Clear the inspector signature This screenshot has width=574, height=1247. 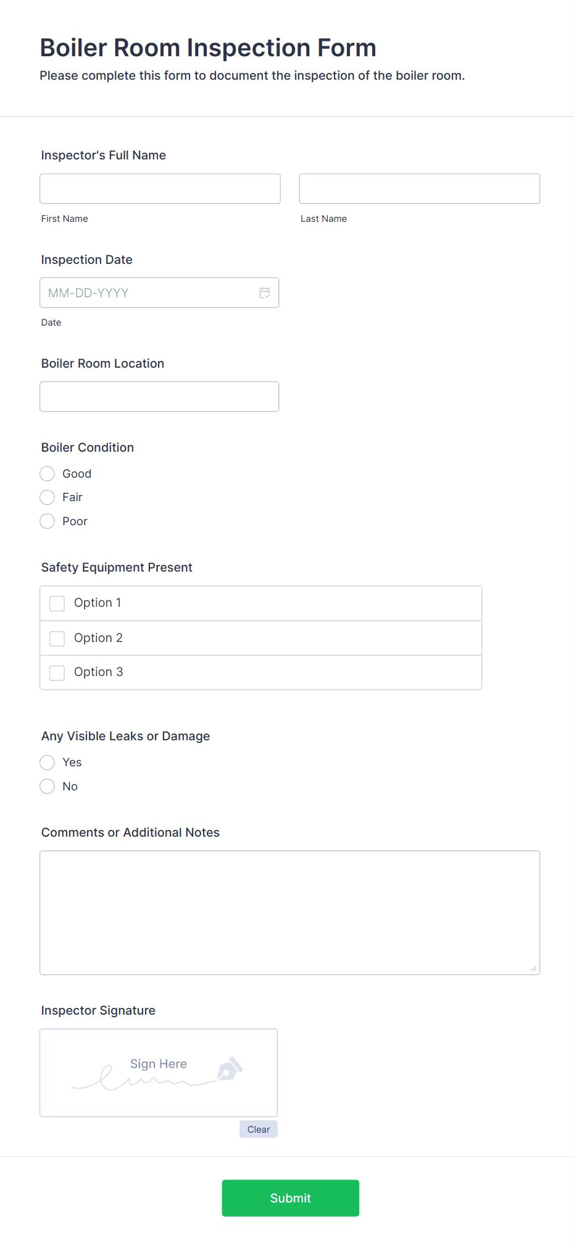coord(258,1129)
